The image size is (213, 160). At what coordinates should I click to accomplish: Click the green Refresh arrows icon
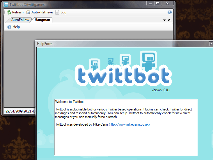coord(9,12)
